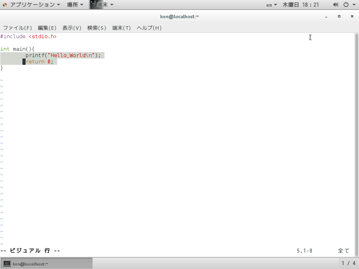
Task: Click the 全て scroll status text
Action: [344, 251]
